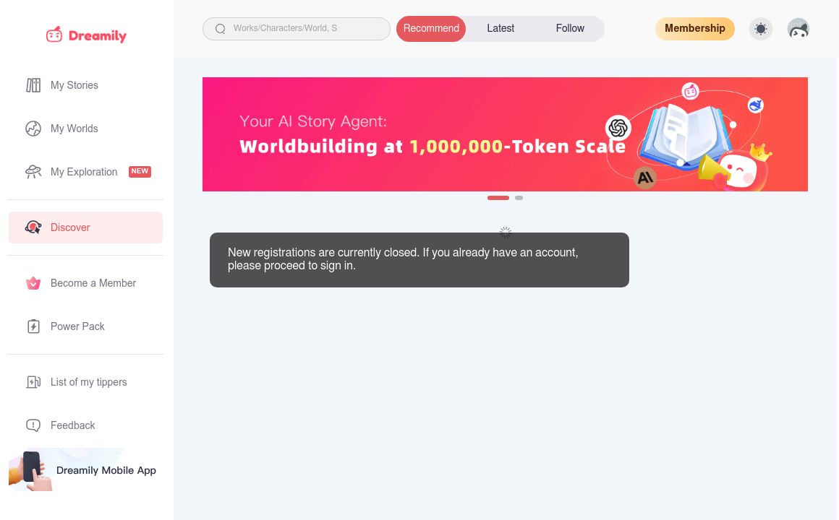The height and width of the screenshot is (520, 839).
Task: Click the Feedback bubble icon
Action: (33, 425)
